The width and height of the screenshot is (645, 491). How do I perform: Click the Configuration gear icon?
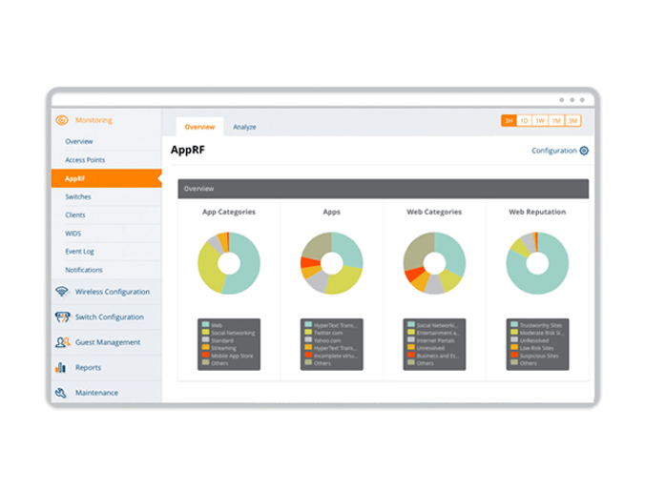pyautogui.click(x=584, y=151)
